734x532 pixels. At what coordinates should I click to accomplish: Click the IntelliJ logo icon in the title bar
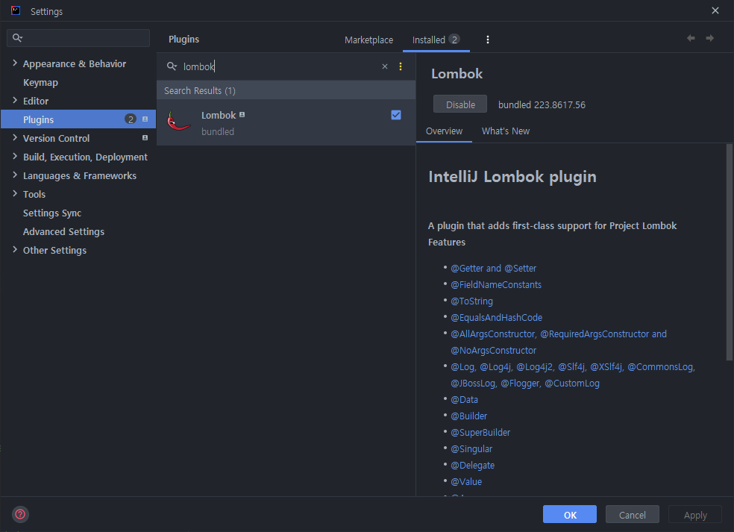[x=16, y=10]
